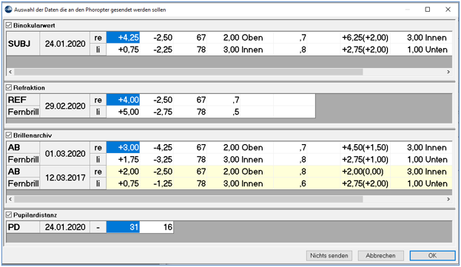461x267 pixels.
Task: Click left arrow of Binokularwert scrollbar
Action: (10, 72)
